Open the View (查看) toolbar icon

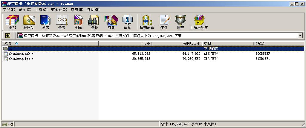click(x=62, y=22)
